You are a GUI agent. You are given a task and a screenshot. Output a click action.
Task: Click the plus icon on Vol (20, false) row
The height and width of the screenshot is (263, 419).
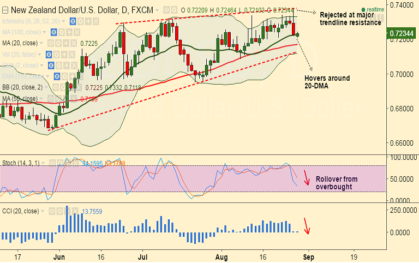pyautogui.click(x=64, y=55)
